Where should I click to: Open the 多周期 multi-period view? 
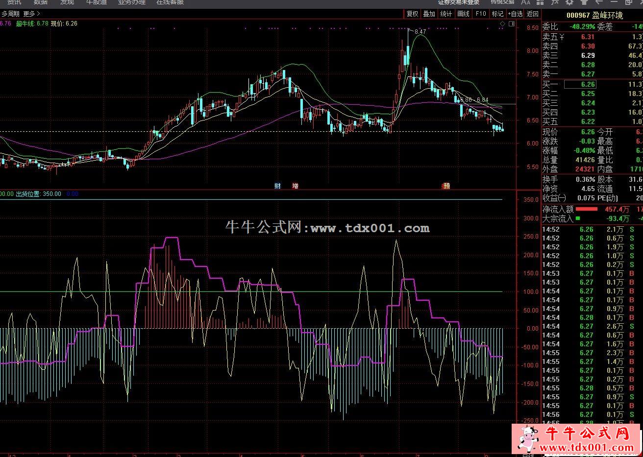click(x=10, y=14)
